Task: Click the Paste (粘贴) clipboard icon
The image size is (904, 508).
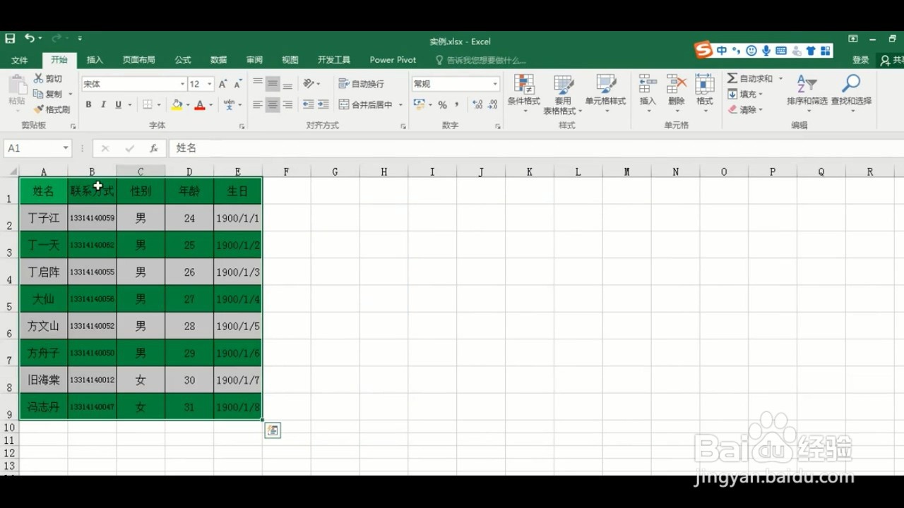Action: (17, 86)
